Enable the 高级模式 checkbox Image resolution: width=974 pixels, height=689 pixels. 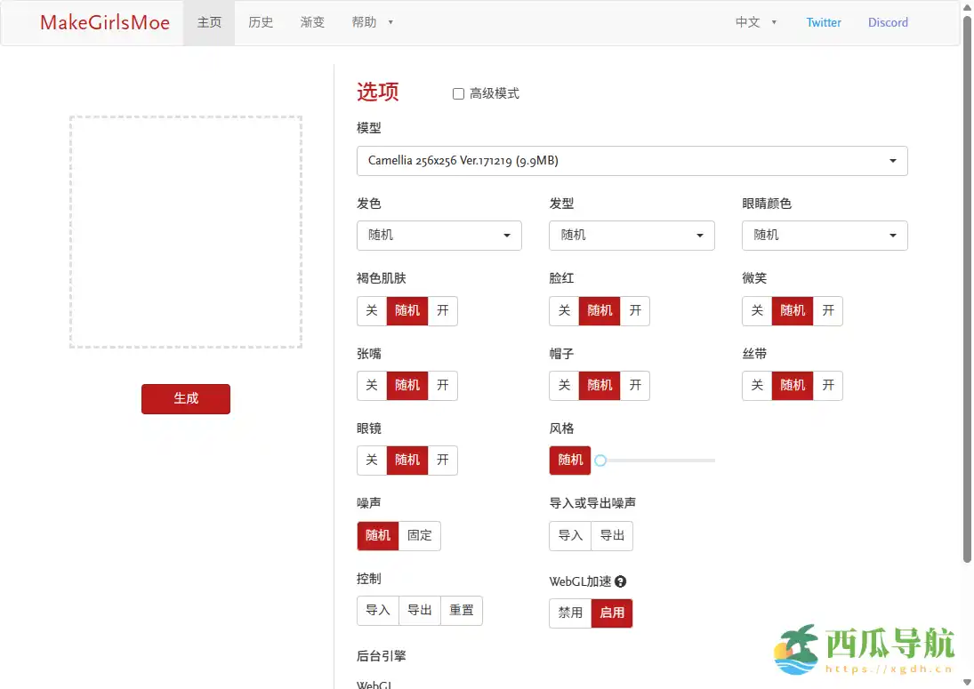[459, 93]
